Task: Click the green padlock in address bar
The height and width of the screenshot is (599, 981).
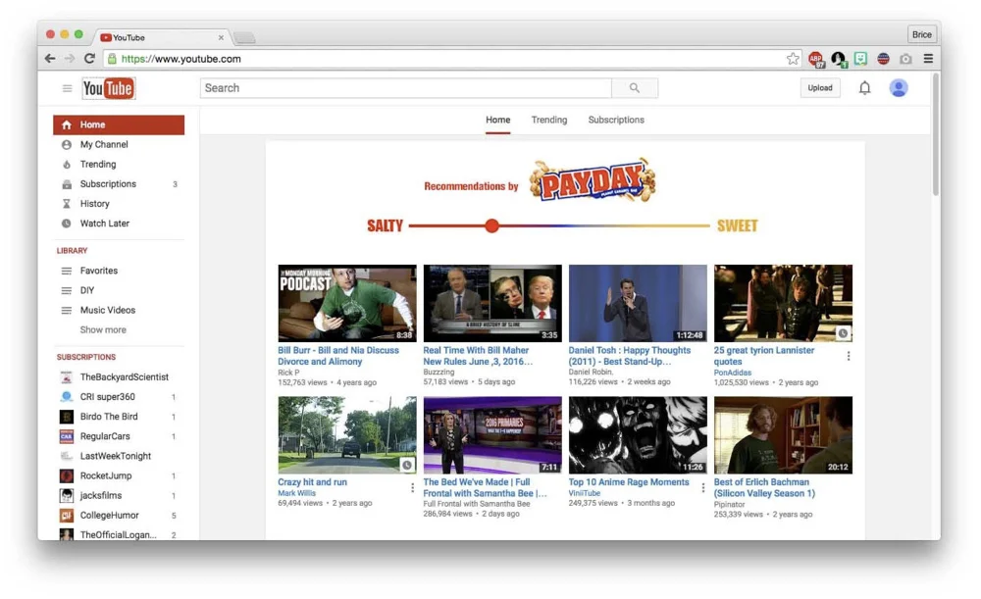Action: point(112,59)
